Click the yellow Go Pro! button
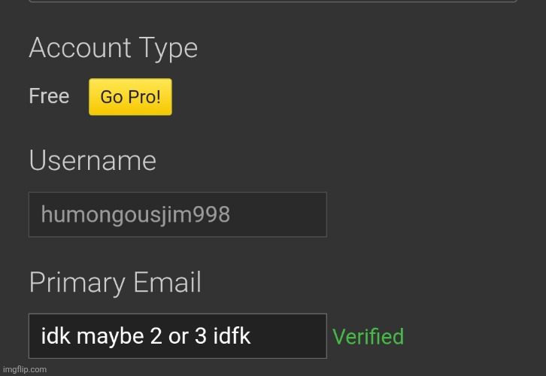The height and width of the screenshot is (376, 546). pyautogui.click(x=130, y=97)
